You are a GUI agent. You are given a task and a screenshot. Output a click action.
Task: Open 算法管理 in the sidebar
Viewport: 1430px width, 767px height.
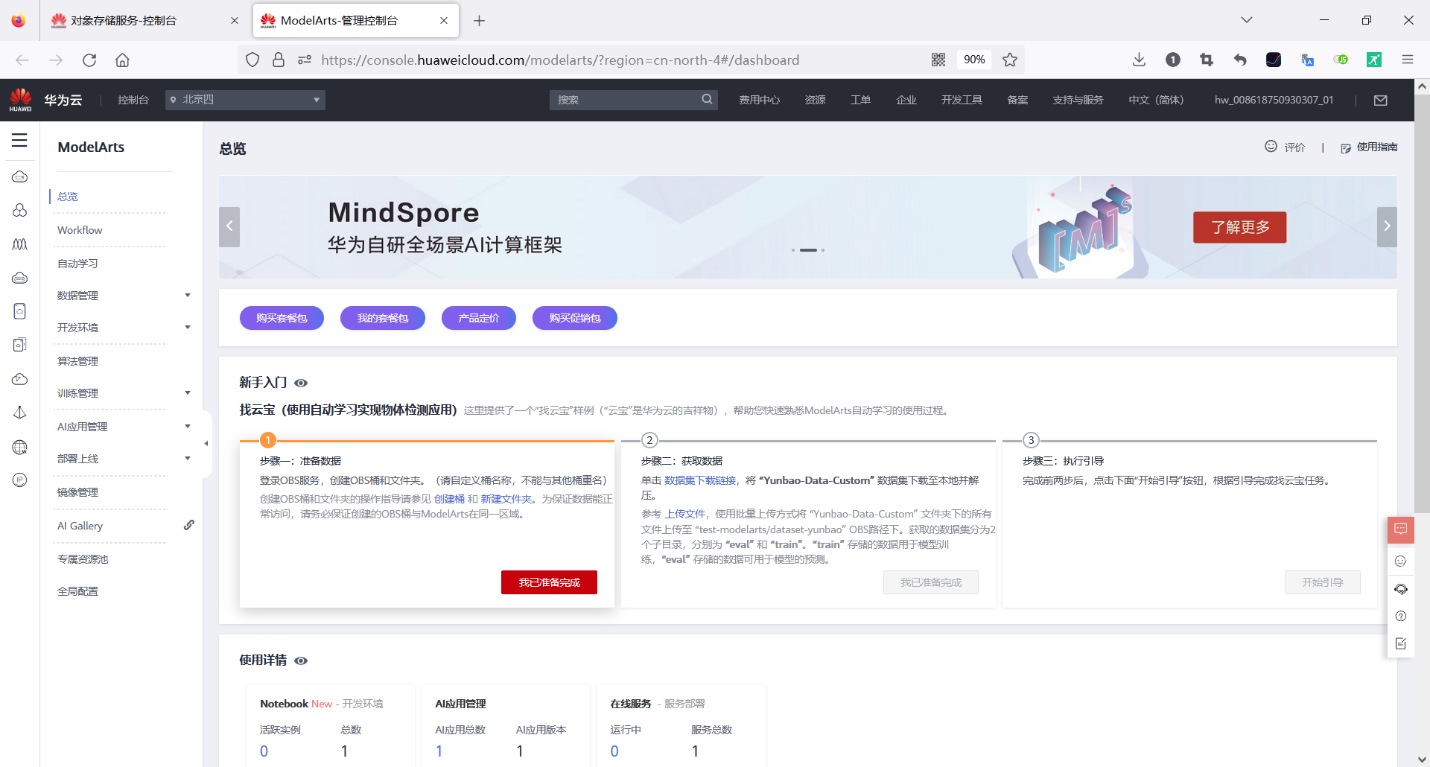[x=77, y=361]
